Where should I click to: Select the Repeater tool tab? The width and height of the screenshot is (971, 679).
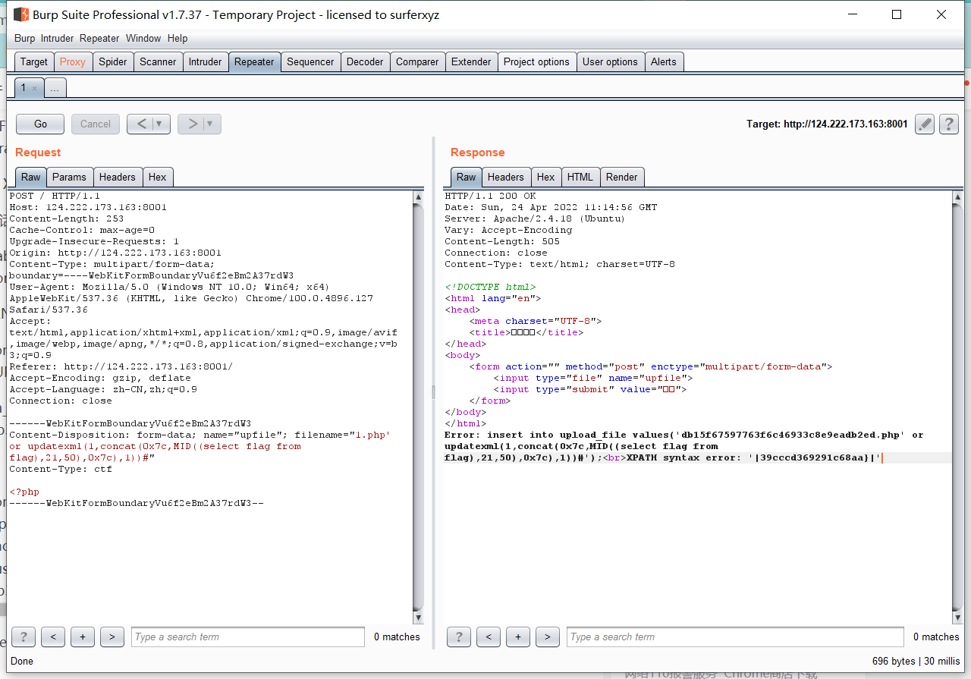[254, 62]
